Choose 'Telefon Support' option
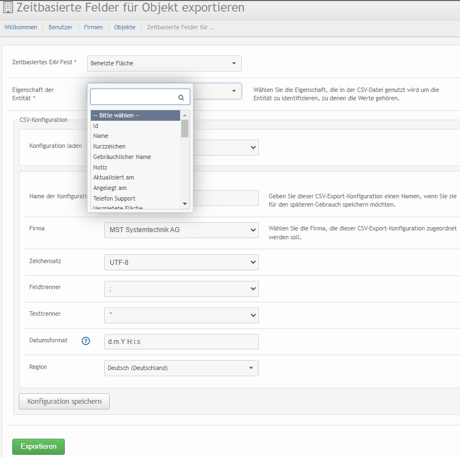This screenshot has height=457, width=460. pos(135,198)
